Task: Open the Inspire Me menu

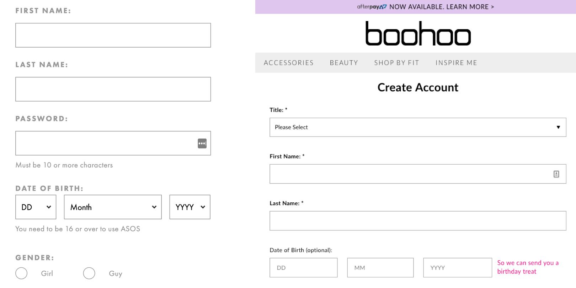Action: 456,63
